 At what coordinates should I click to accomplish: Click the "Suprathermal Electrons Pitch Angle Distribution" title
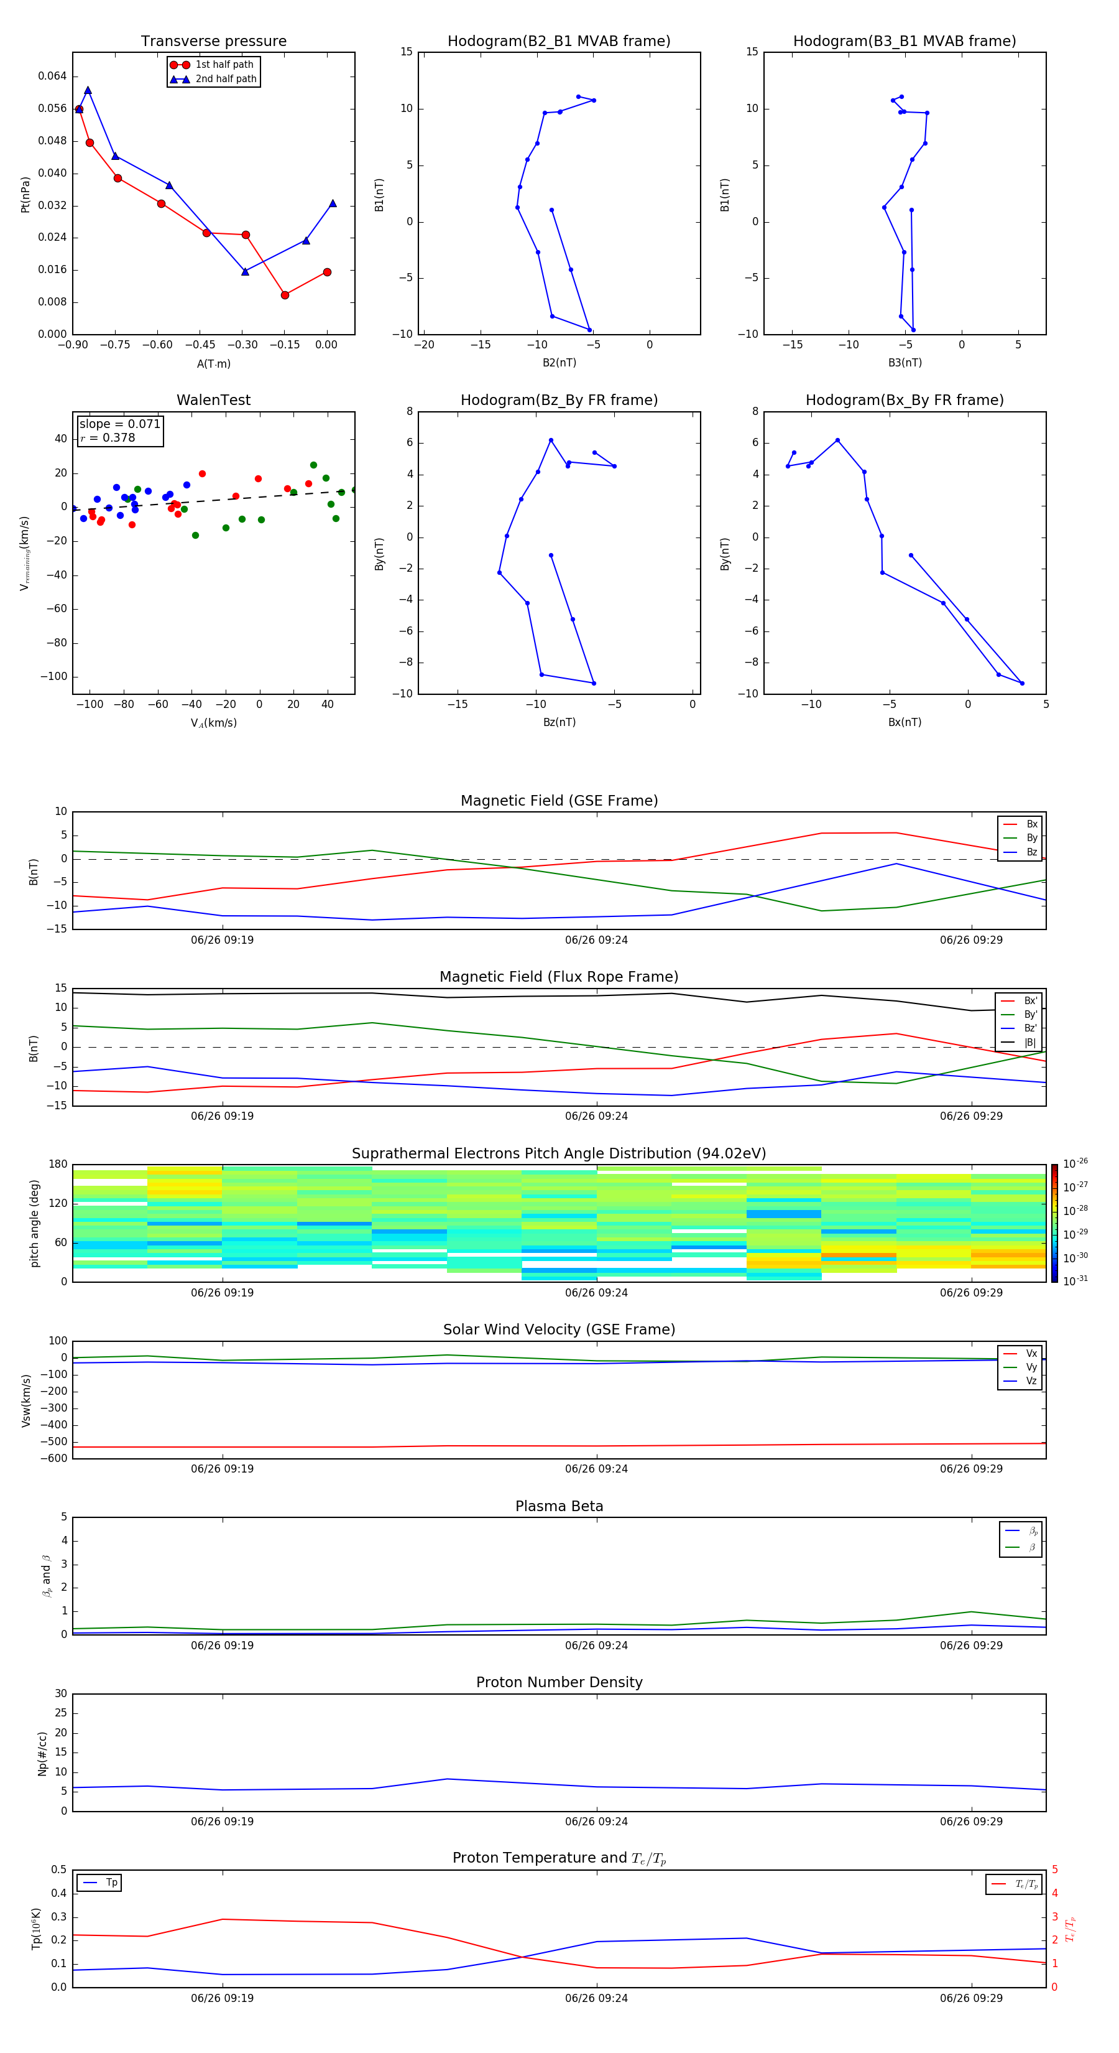(x=559, y=1154)
